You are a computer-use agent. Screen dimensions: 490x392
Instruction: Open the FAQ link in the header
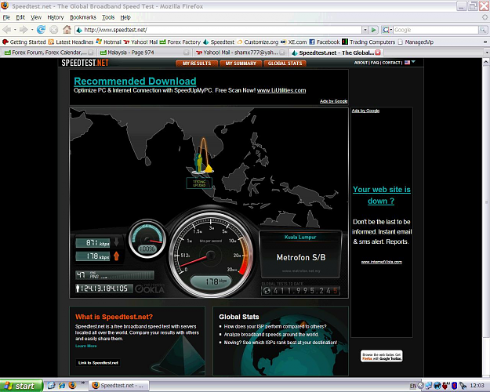(375, 63)
